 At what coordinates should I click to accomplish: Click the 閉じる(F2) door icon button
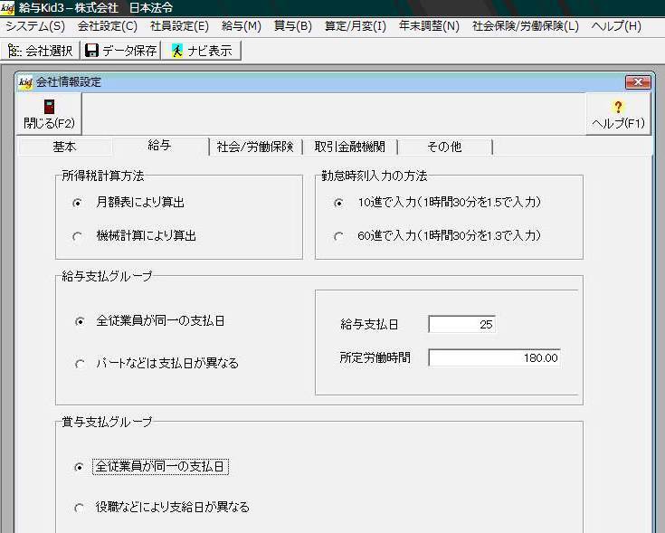pyautogui.click(x=49, y=114)
